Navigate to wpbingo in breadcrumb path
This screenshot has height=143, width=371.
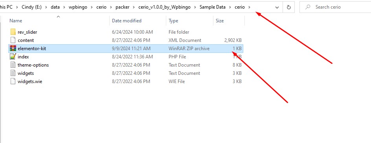pyautogui.click(x=78, y=7)
